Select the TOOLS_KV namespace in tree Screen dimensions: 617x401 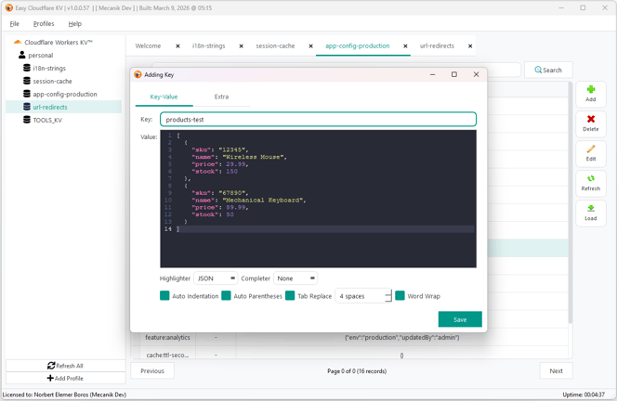tap(47, 120)
